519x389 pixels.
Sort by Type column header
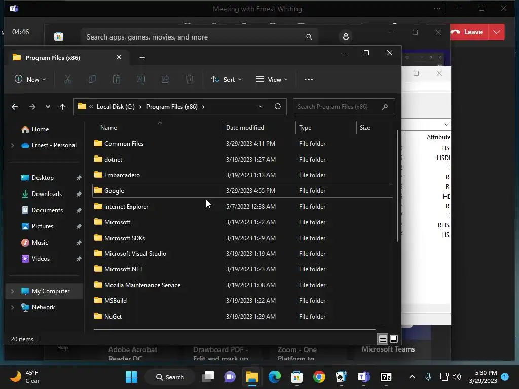[x=305, y=127]
